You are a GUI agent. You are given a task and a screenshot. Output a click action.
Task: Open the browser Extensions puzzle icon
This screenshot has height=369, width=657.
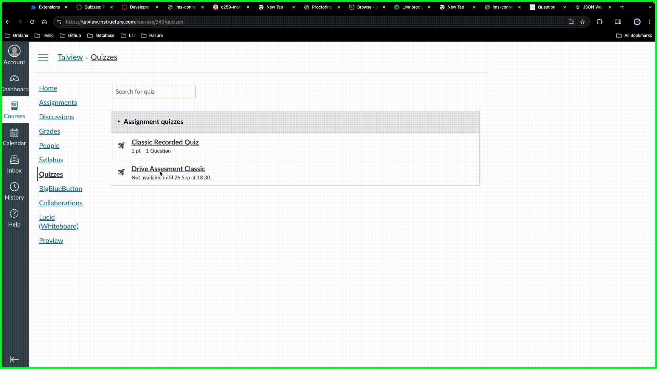600,22
